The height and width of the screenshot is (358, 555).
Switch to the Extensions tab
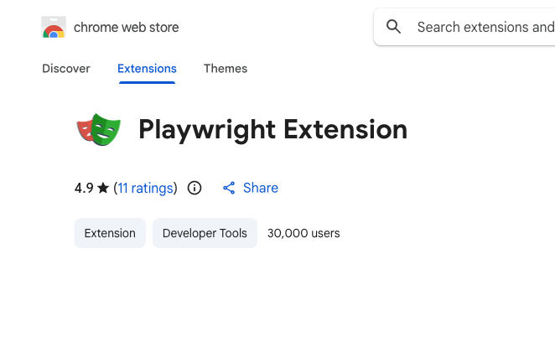coord(147,69)
